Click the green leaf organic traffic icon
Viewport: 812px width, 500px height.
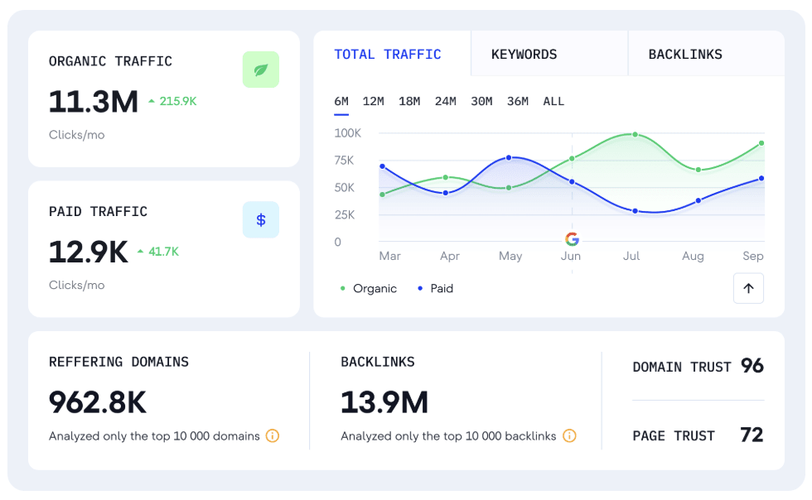pos(260,70)
